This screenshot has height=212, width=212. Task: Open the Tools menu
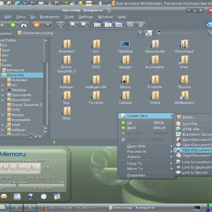click(69, 17)
